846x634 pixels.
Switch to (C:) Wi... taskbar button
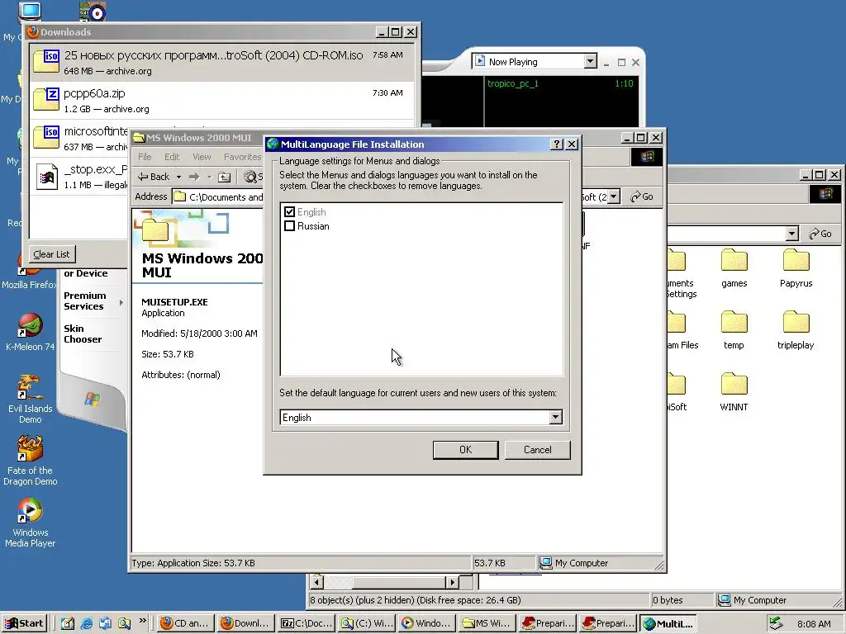(367, 623)
